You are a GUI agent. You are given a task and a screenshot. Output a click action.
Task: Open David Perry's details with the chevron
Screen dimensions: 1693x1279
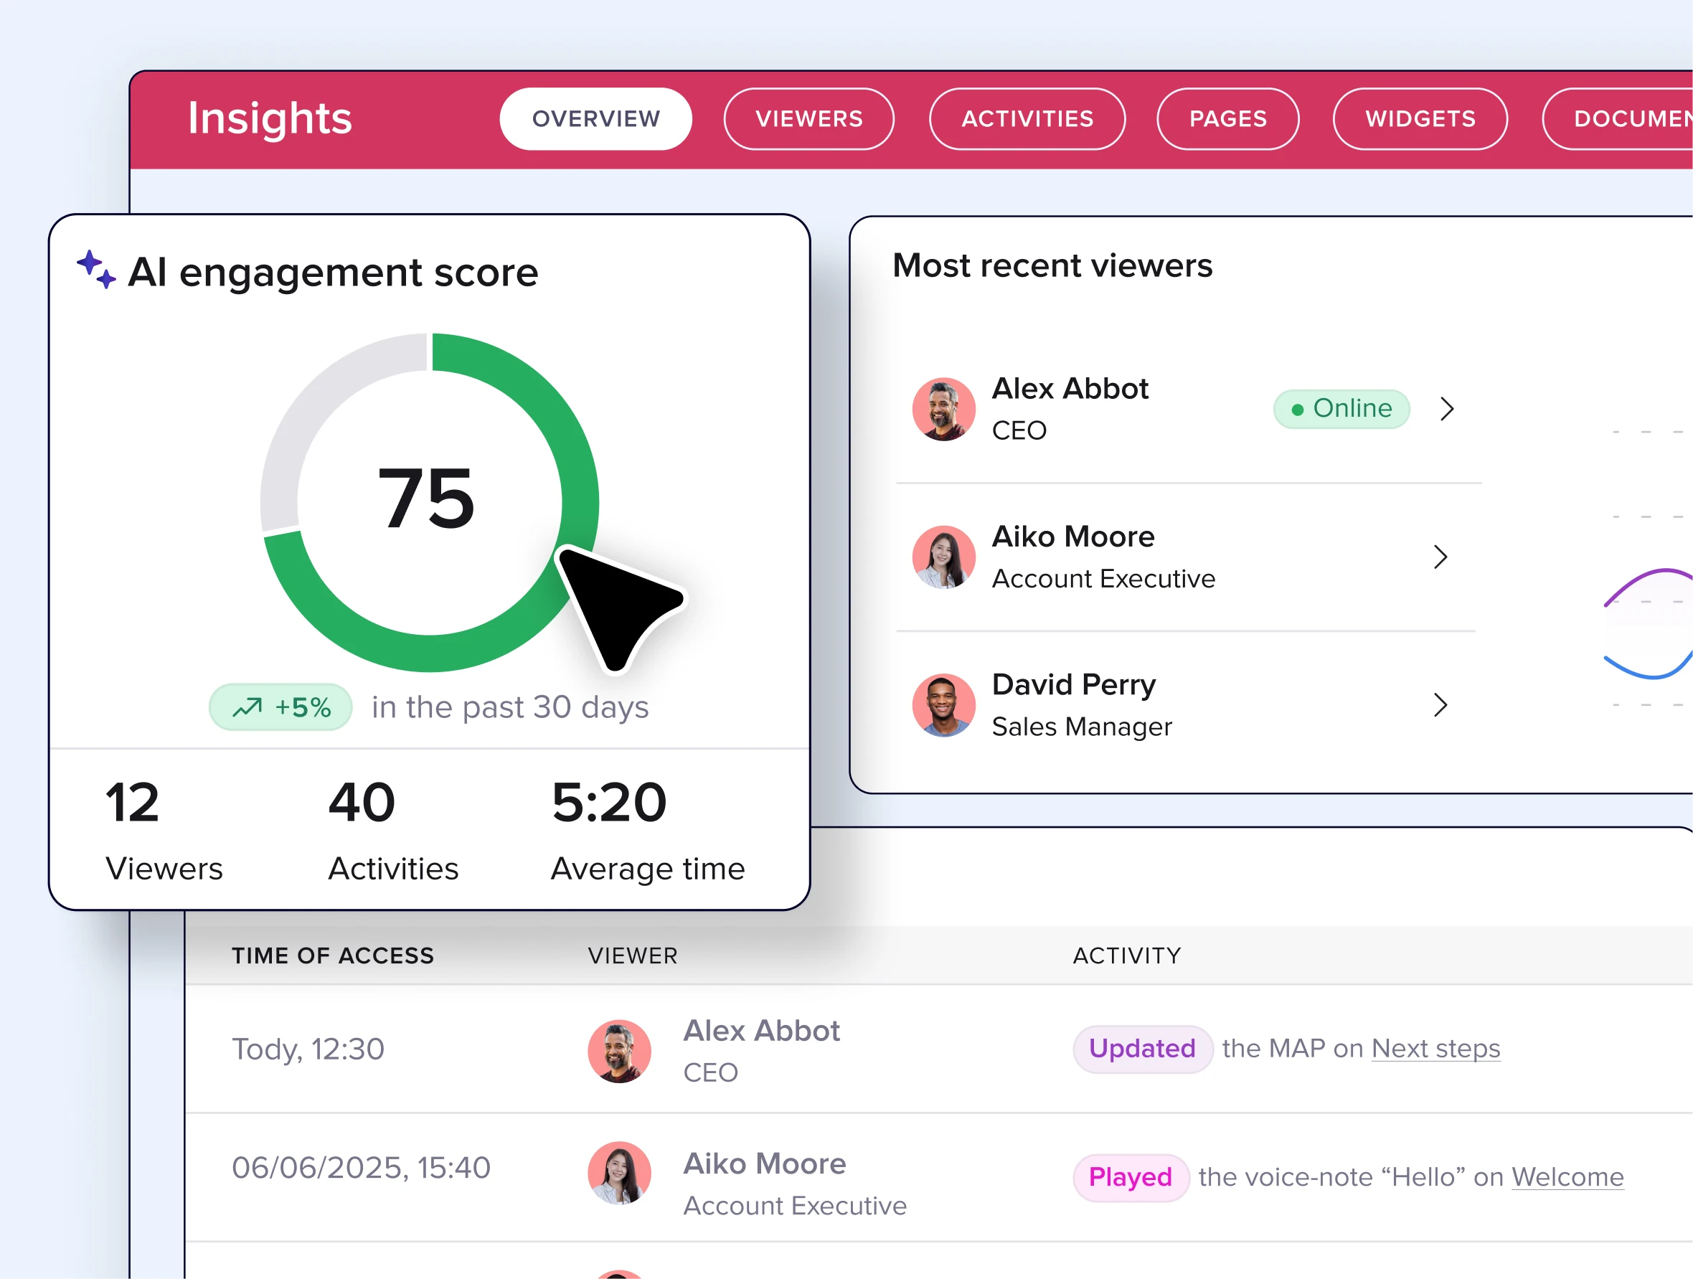click(x=1440, y=705)
